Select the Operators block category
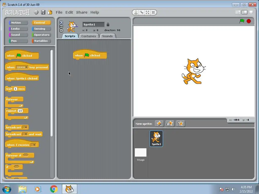The width and height of the screenshot is (259, 194). (41, 35)
